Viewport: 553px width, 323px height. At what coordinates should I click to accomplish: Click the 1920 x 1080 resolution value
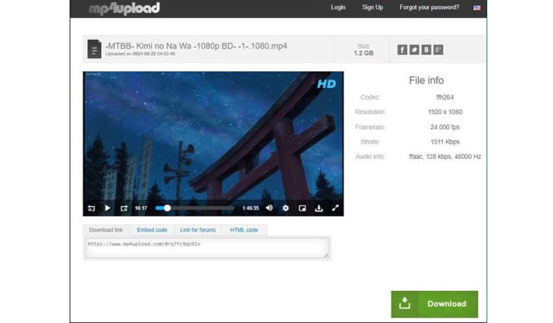tap(445, 112)
